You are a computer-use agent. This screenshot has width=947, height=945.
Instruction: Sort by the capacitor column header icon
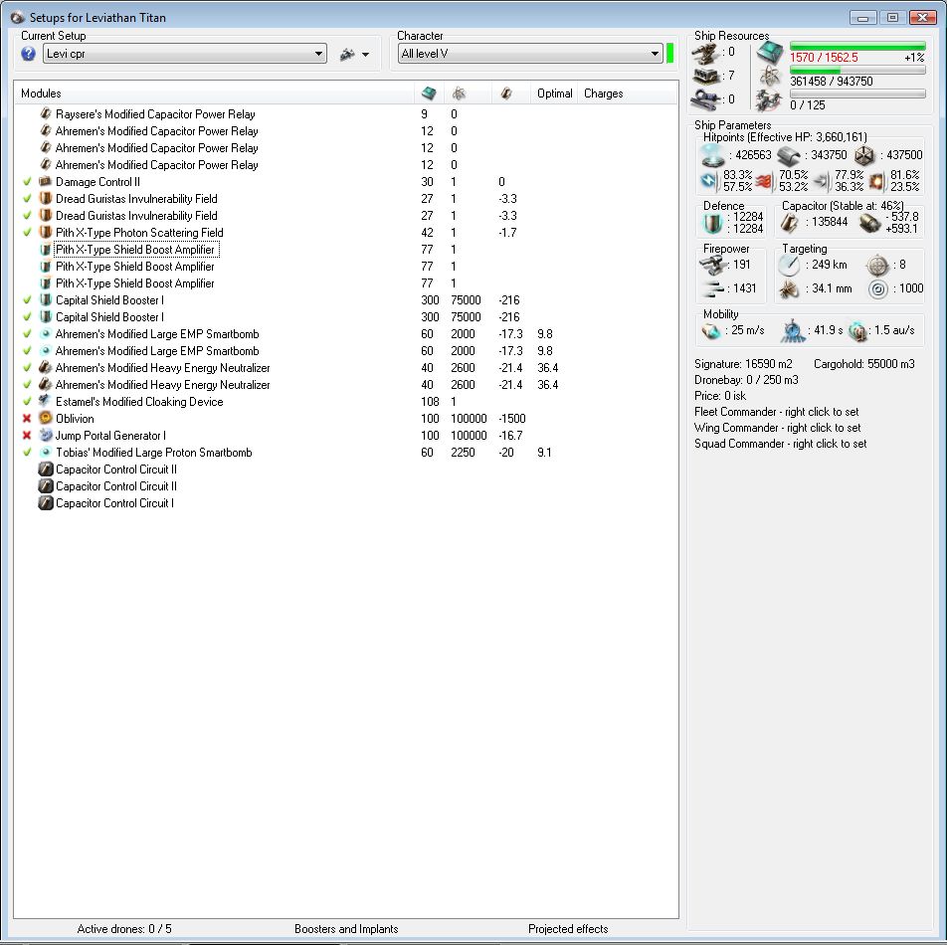tap(506, 93)
